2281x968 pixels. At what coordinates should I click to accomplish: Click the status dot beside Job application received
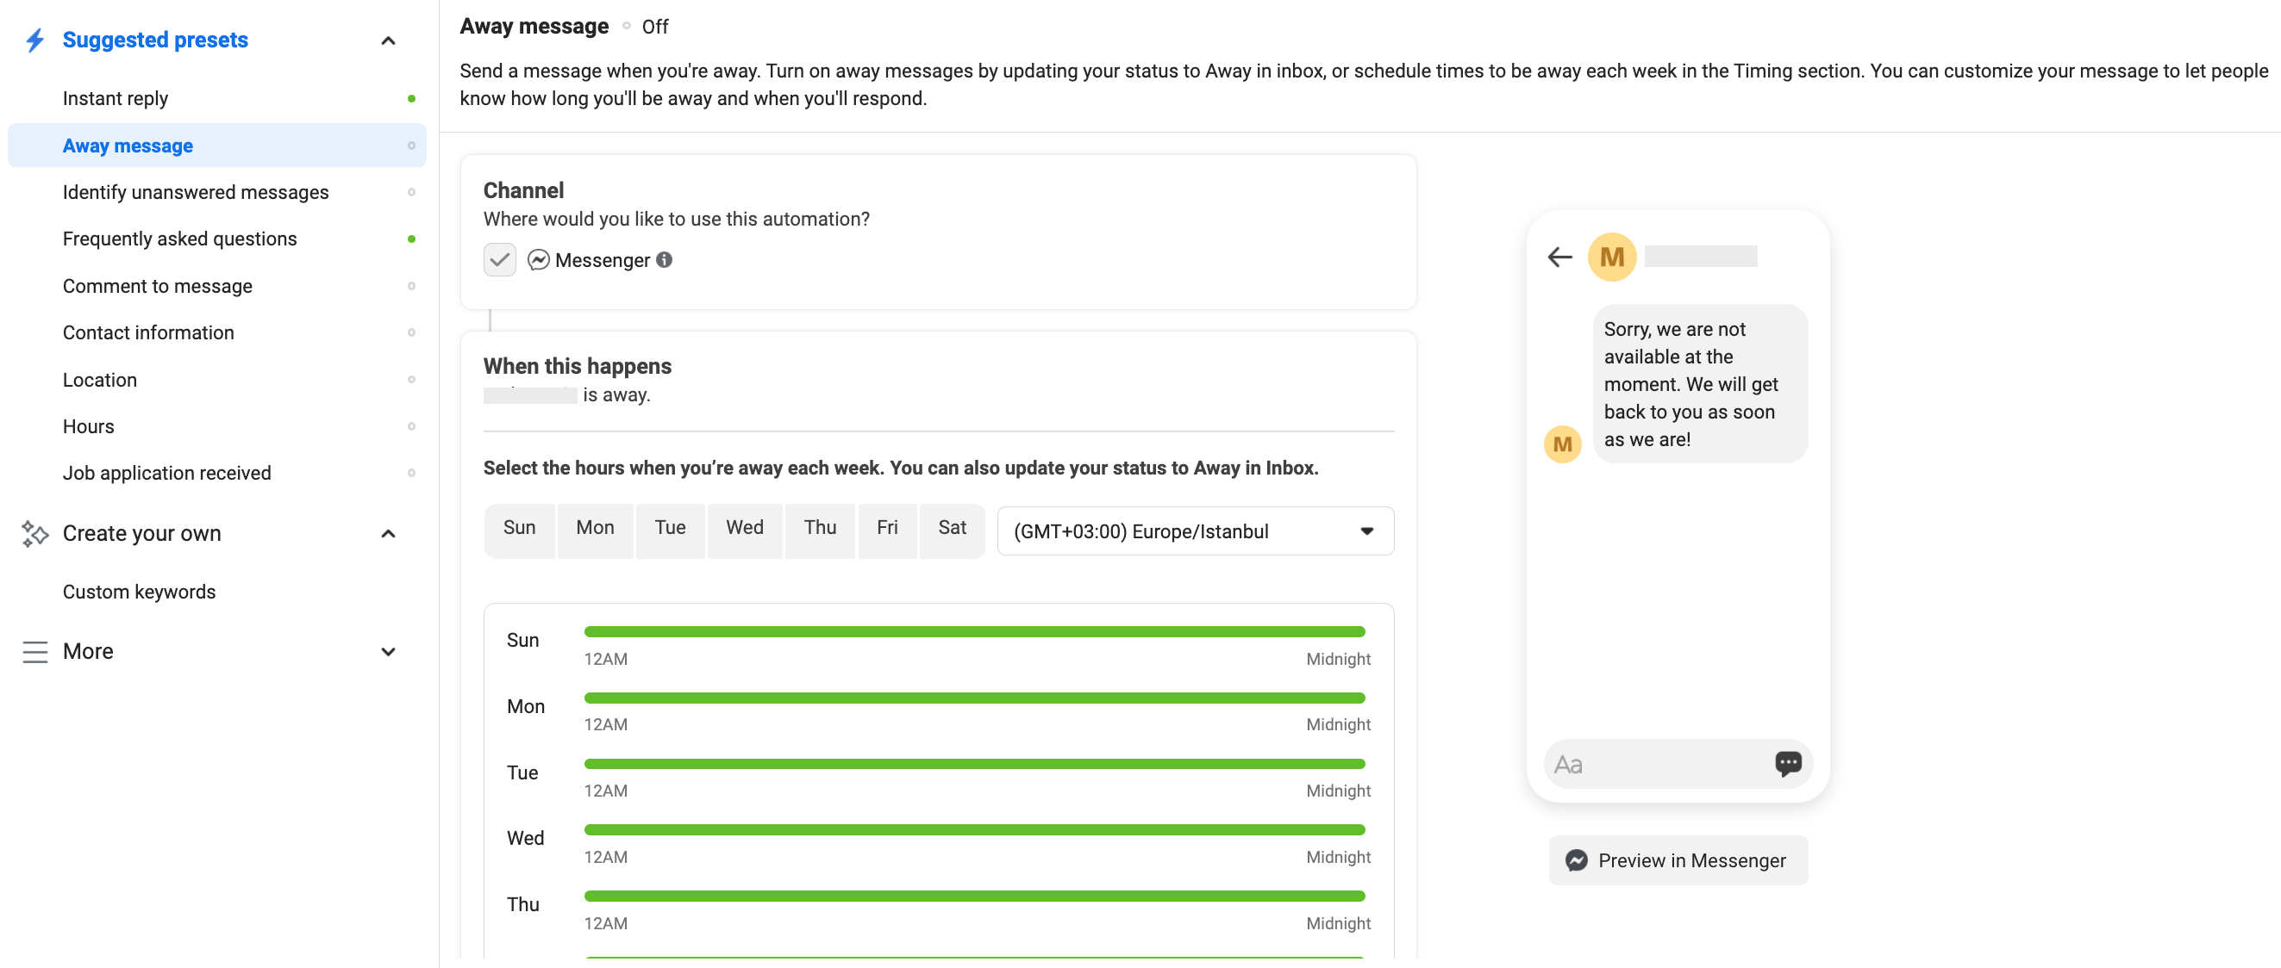(411, 474)
